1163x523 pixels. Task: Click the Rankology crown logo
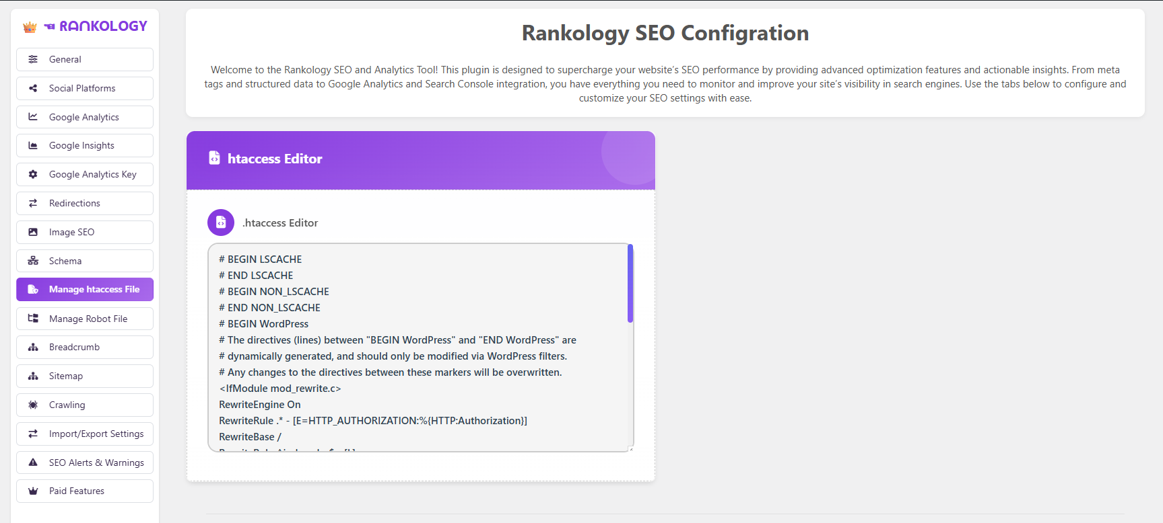(30, 27)
